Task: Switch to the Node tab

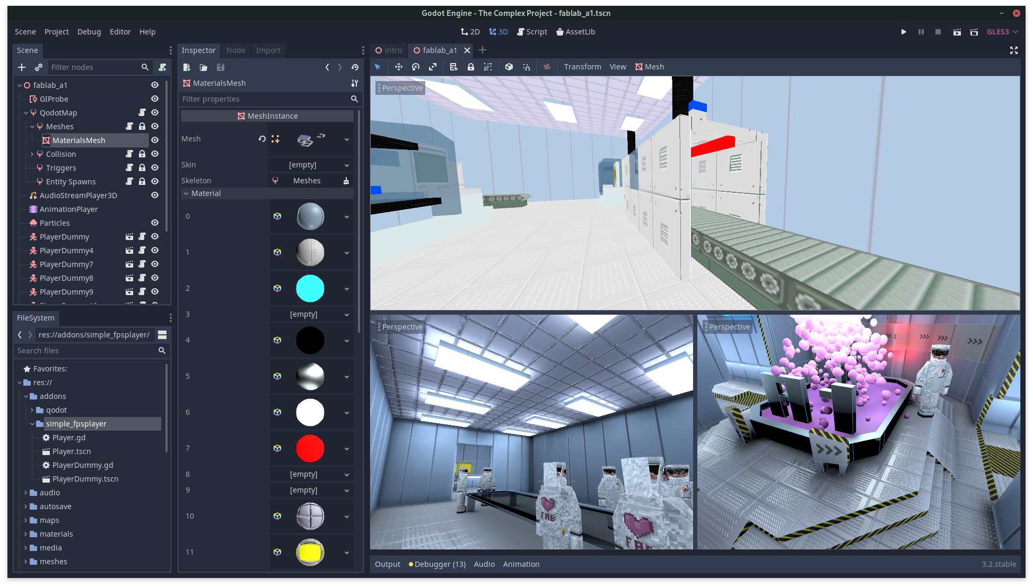Action: [235, 50]
